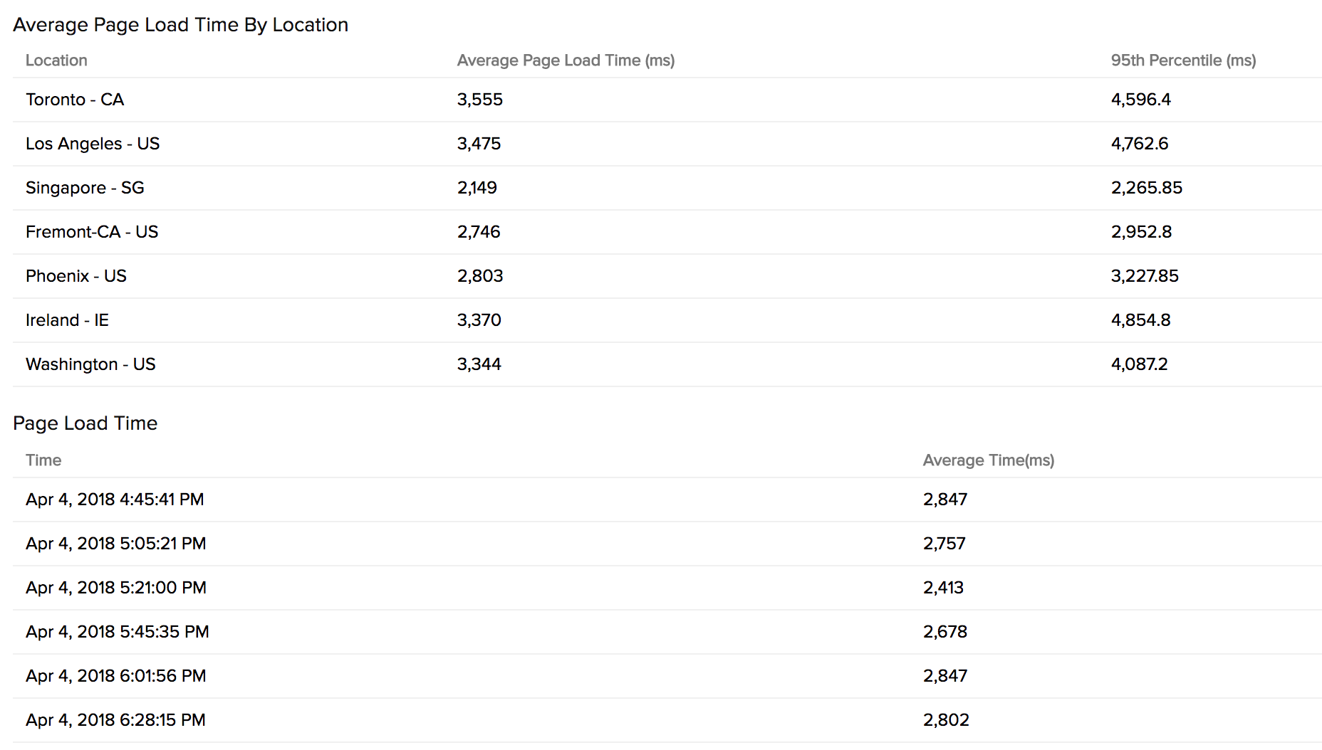Click Average Page Load Time (ms) header
Image resolution: width=1322 pixels, height=750 pixels.
(x=566, y=60)
